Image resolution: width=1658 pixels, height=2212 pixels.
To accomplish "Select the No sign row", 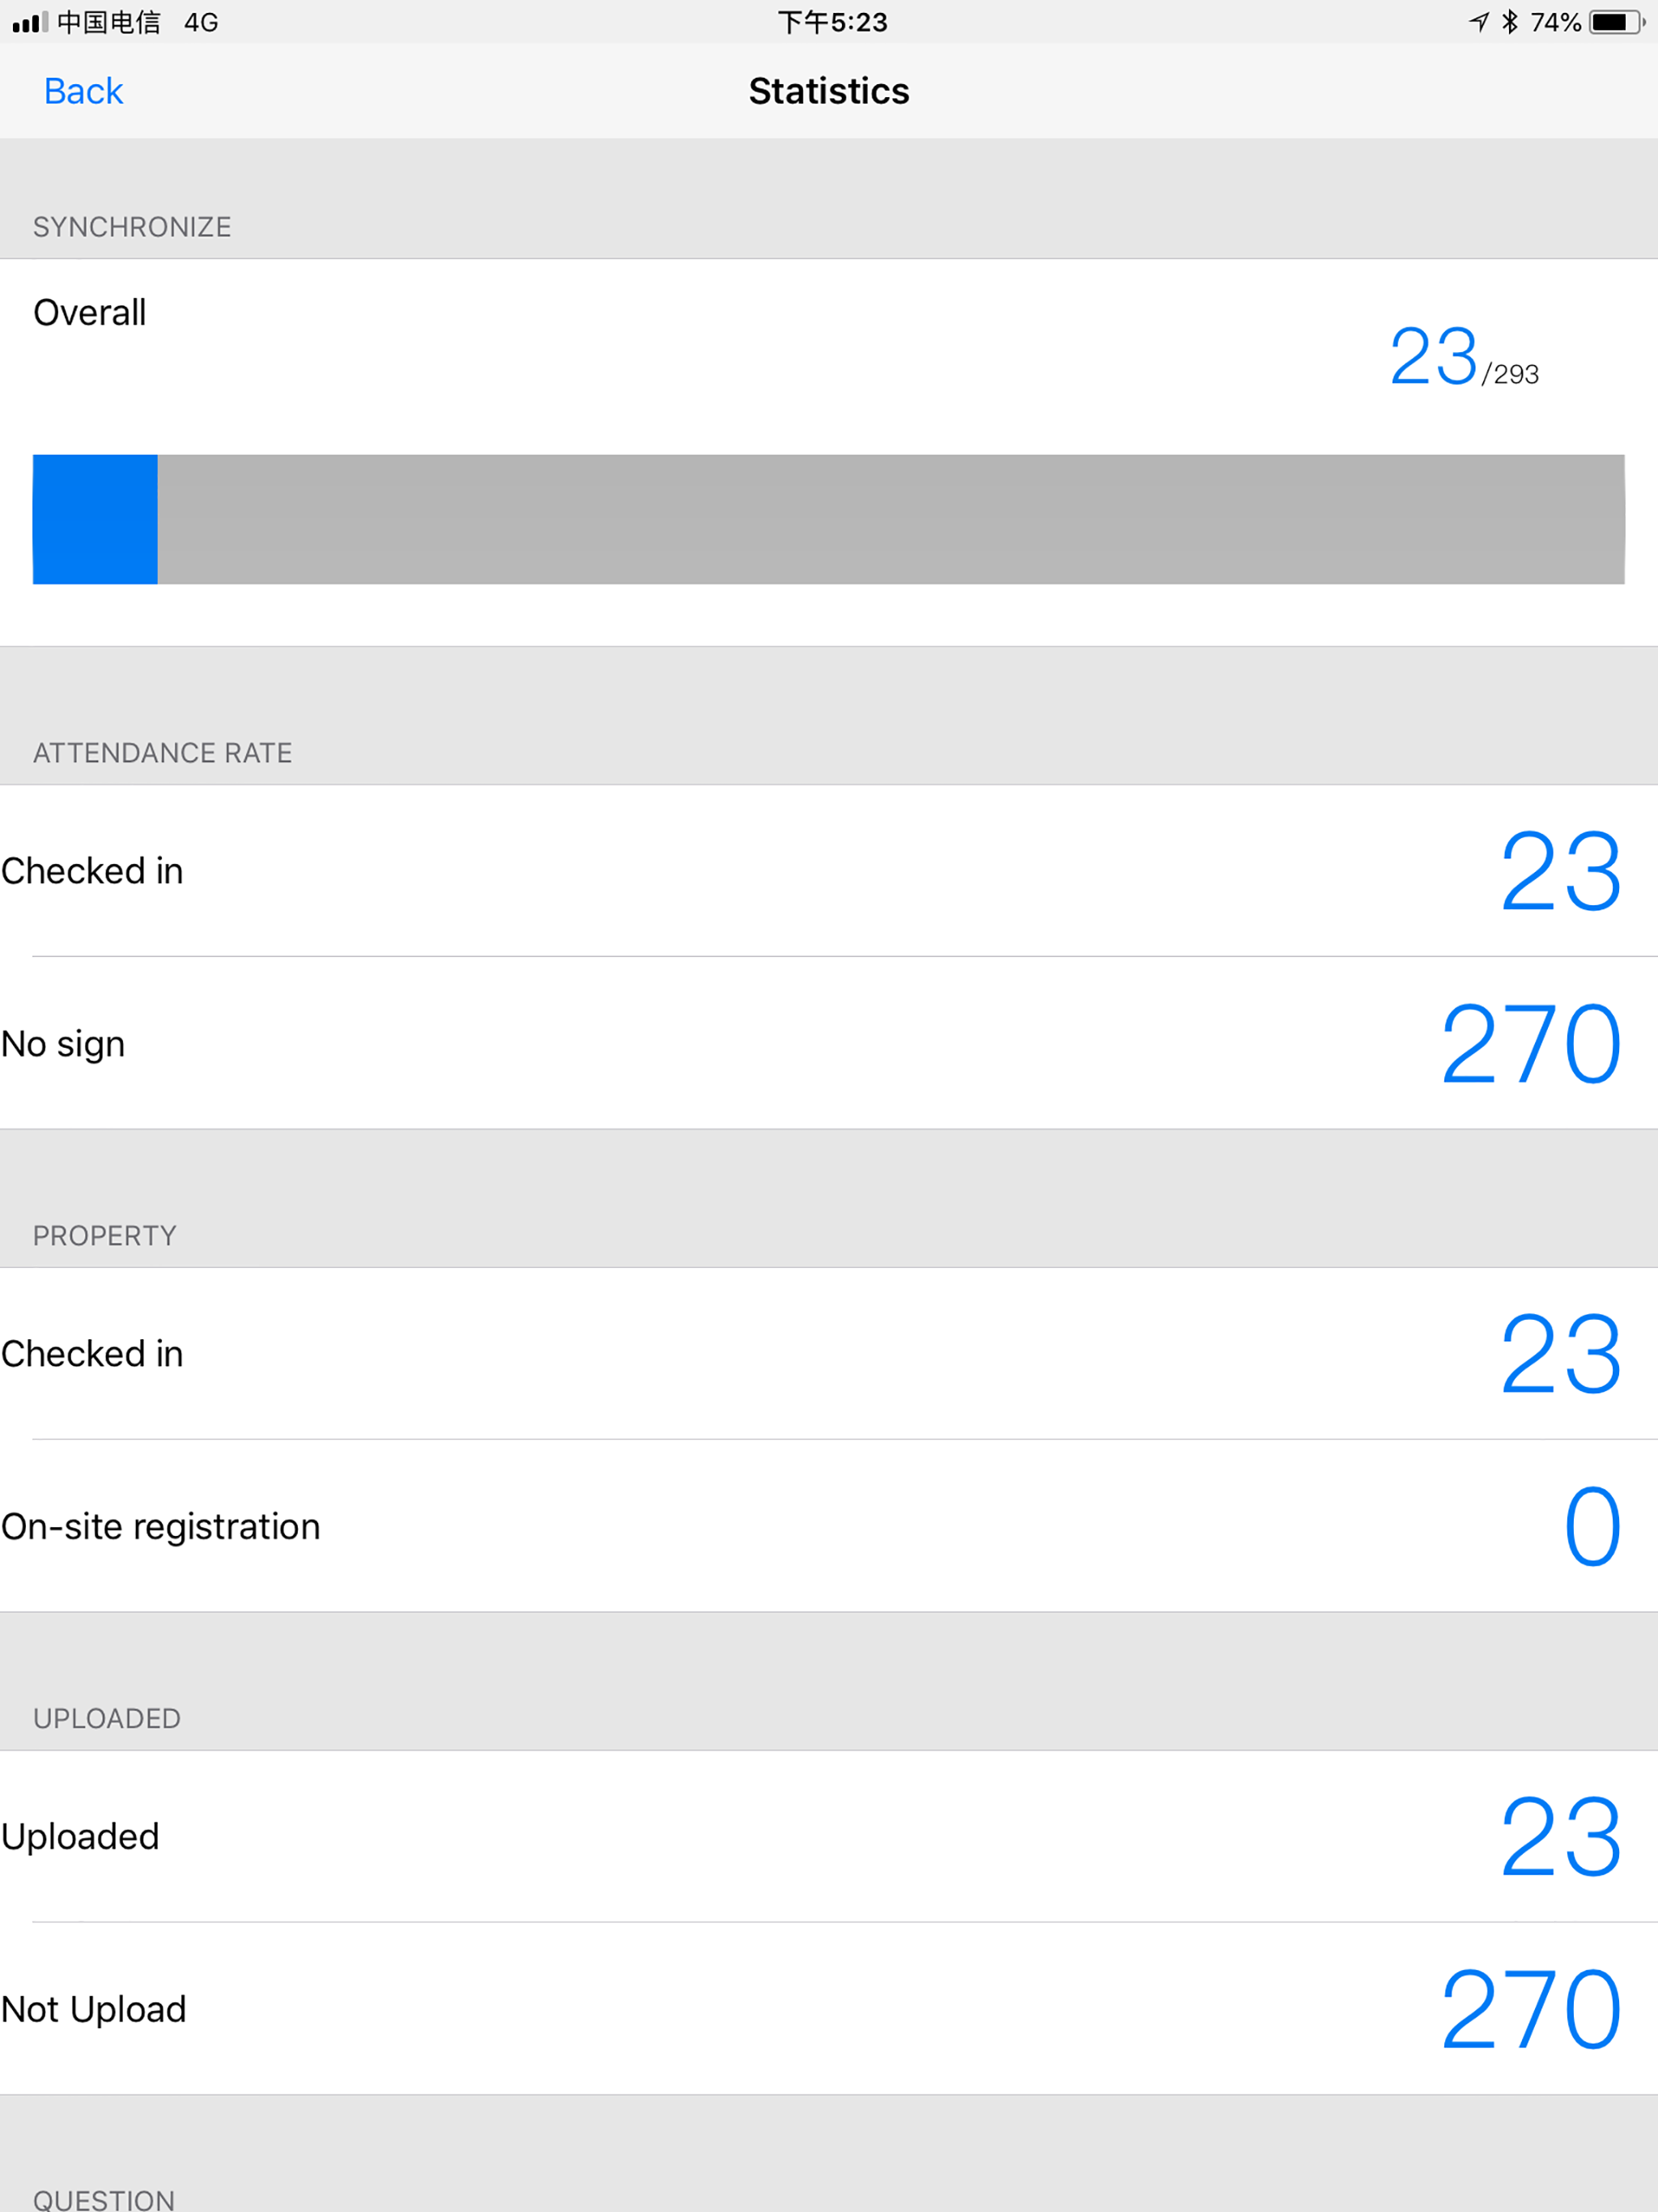I will (829, 1043).
